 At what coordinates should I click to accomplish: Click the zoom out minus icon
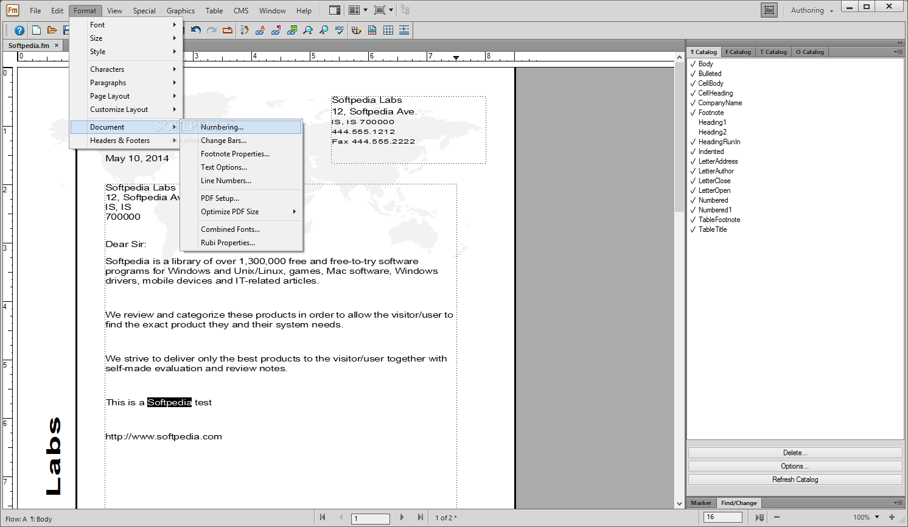coord(777,517)
